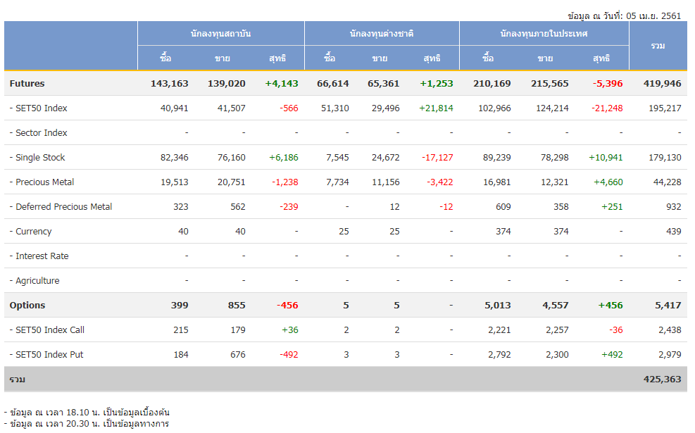This screenshot has height=433, width=695.
Task: Click Single Stock total 179,130
Action: coord(665,157)
